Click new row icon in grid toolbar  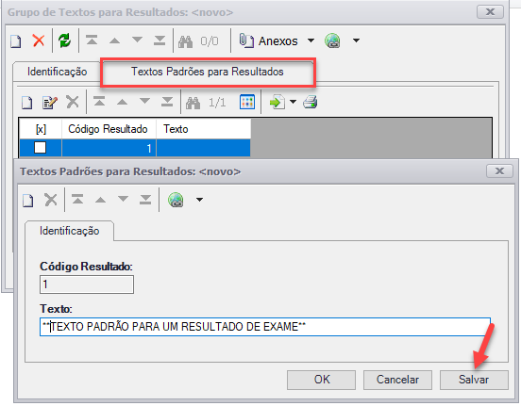pos(27,103)
